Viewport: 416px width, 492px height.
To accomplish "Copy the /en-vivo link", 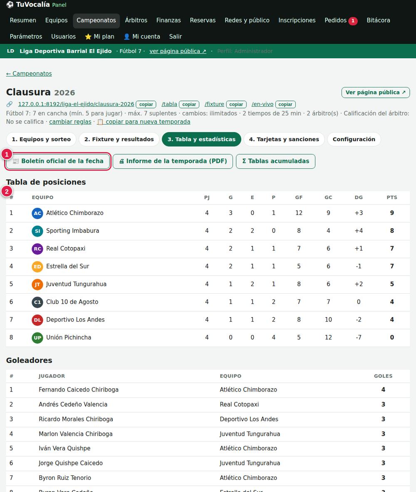I will coord(285,105).
